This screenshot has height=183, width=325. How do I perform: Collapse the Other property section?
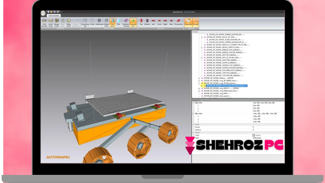tap(193, 132)
